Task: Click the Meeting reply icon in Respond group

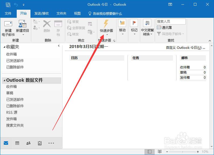Action: coord(90,24)
